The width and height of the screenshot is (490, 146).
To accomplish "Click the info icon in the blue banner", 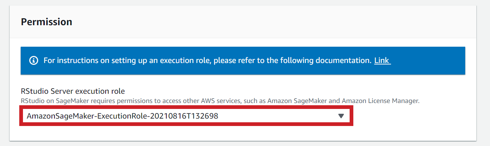I will click(34, 60).
